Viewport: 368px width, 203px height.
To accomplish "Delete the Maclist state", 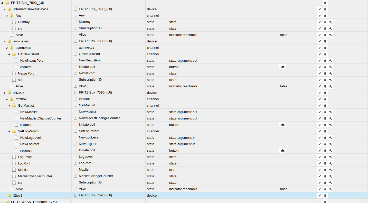I will click(x=325, y=170).
